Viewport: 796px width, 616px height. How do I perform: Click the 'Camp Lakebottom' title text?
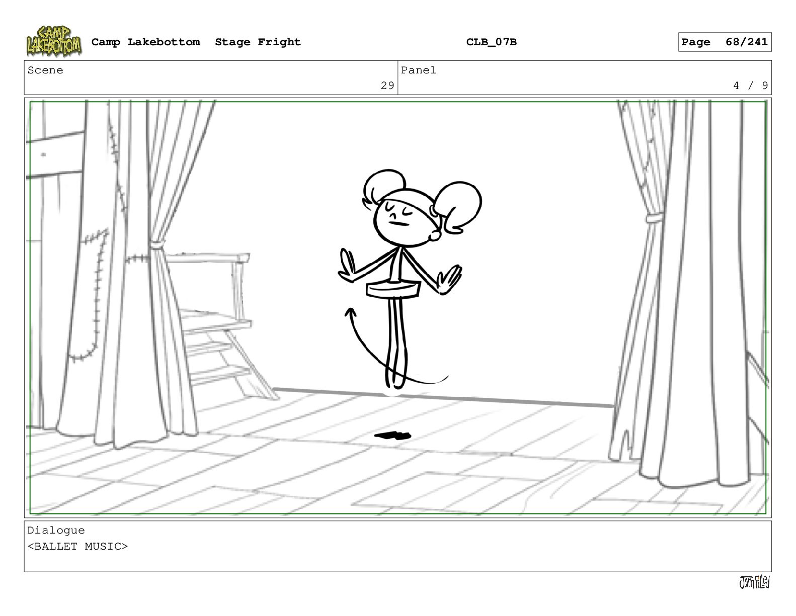(145, 42)
